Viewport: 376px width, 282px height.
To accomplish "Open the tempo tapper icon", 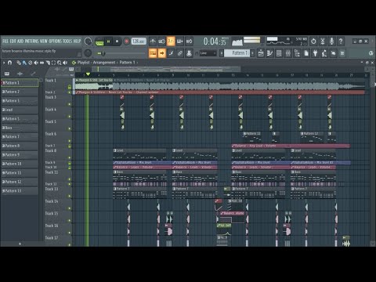I will click(324, 53).
